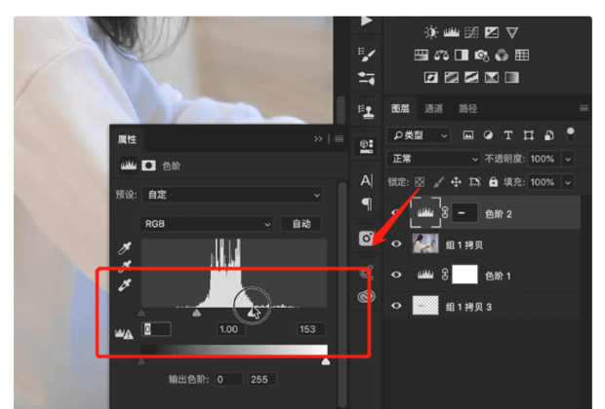This screenshot has width=605, height=409.
Task: Add a Photo Filter adjustment layer
Action: 482,55
